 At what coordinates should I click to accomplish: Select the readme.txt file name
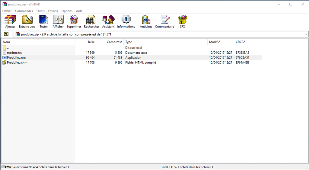(14, 53)
